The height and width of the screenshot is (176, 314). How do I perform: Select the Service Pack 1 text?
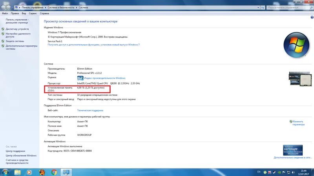tap(55, 41)
